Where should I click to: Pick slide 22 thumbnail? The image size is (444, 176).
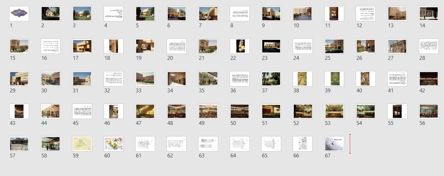pos(240,46)
